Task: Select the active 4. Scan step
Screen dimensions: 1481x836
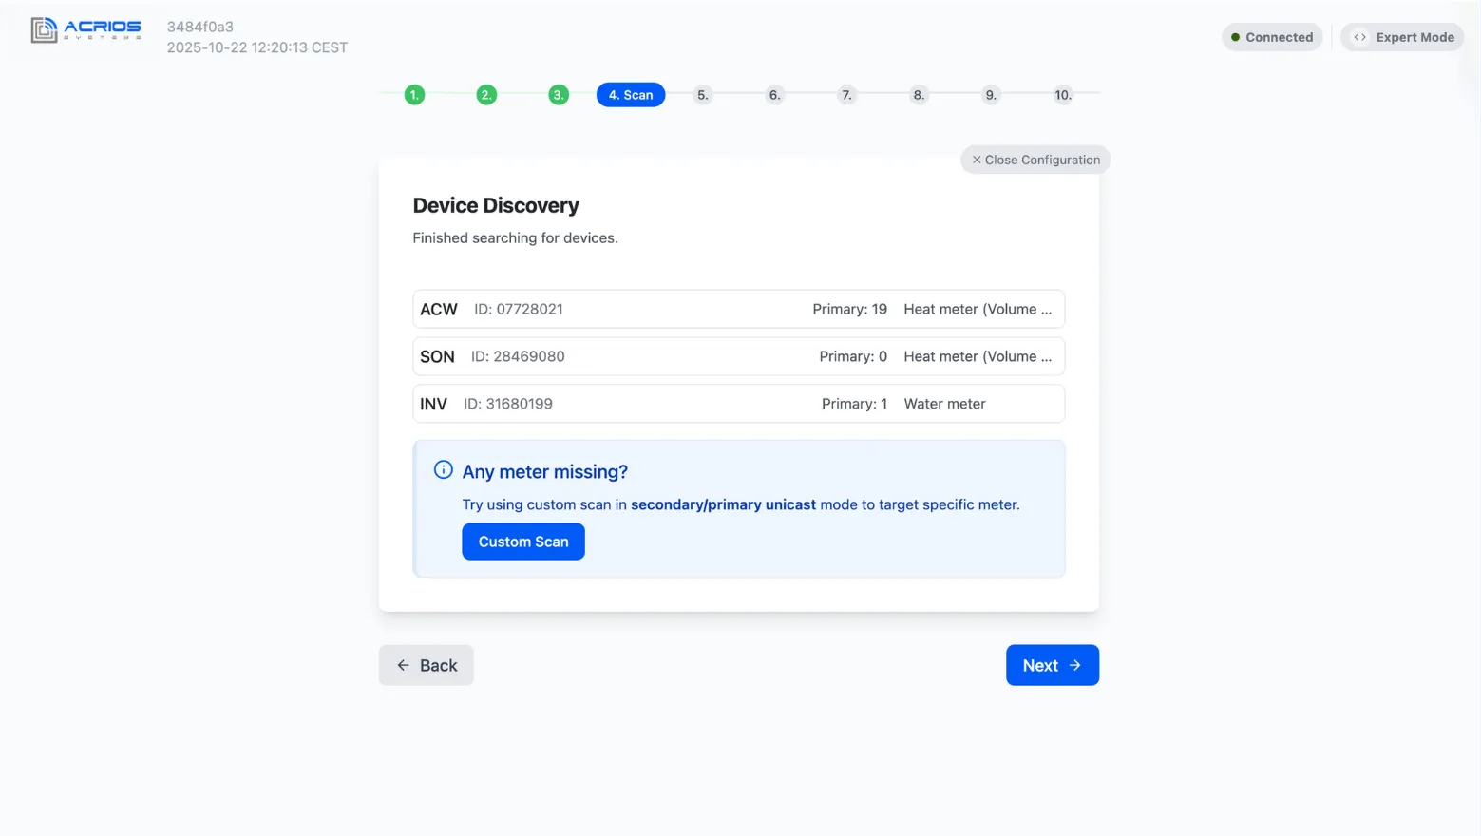Action: point(631,95)
